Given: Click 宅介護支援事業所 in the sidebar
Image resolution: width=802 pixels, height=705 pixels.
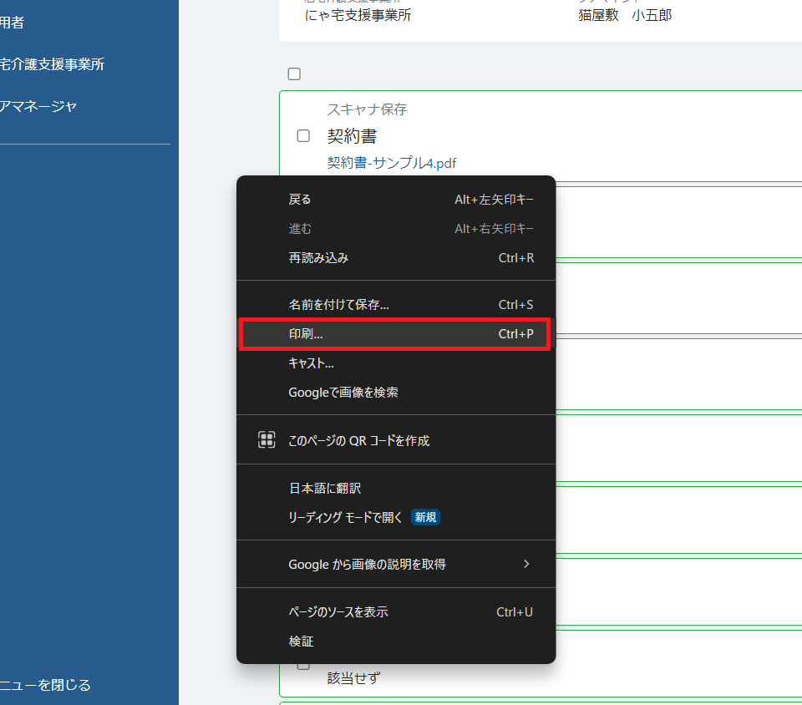Looking at the screenshot, I should click(x=53, y=64).
